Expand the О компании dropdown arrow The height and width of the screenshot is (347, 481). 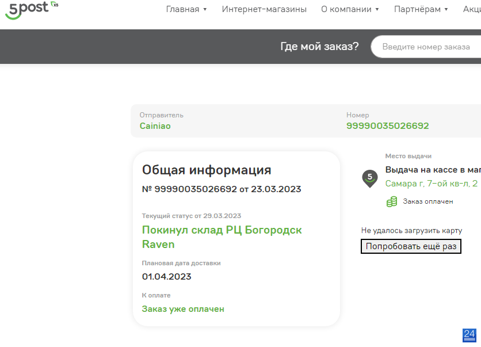[x=377, y=10]
